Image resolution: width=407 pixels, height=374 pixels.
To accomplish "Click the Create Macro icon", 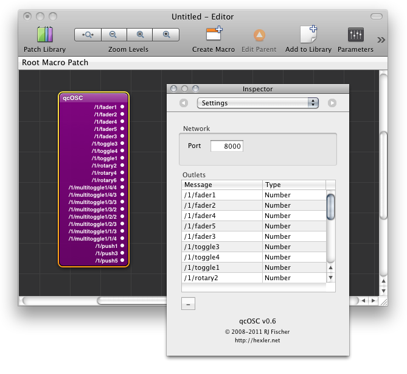I will coord(214,34).
